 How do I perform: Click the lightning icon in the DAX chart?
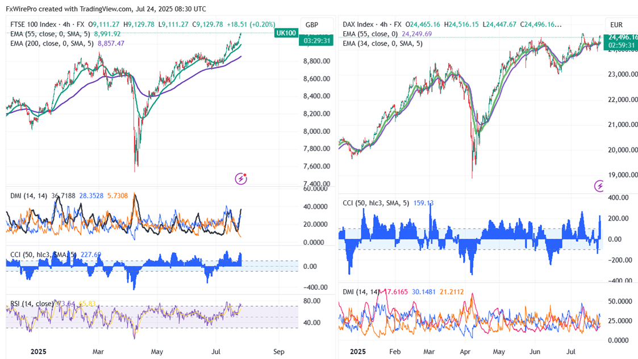599,186
